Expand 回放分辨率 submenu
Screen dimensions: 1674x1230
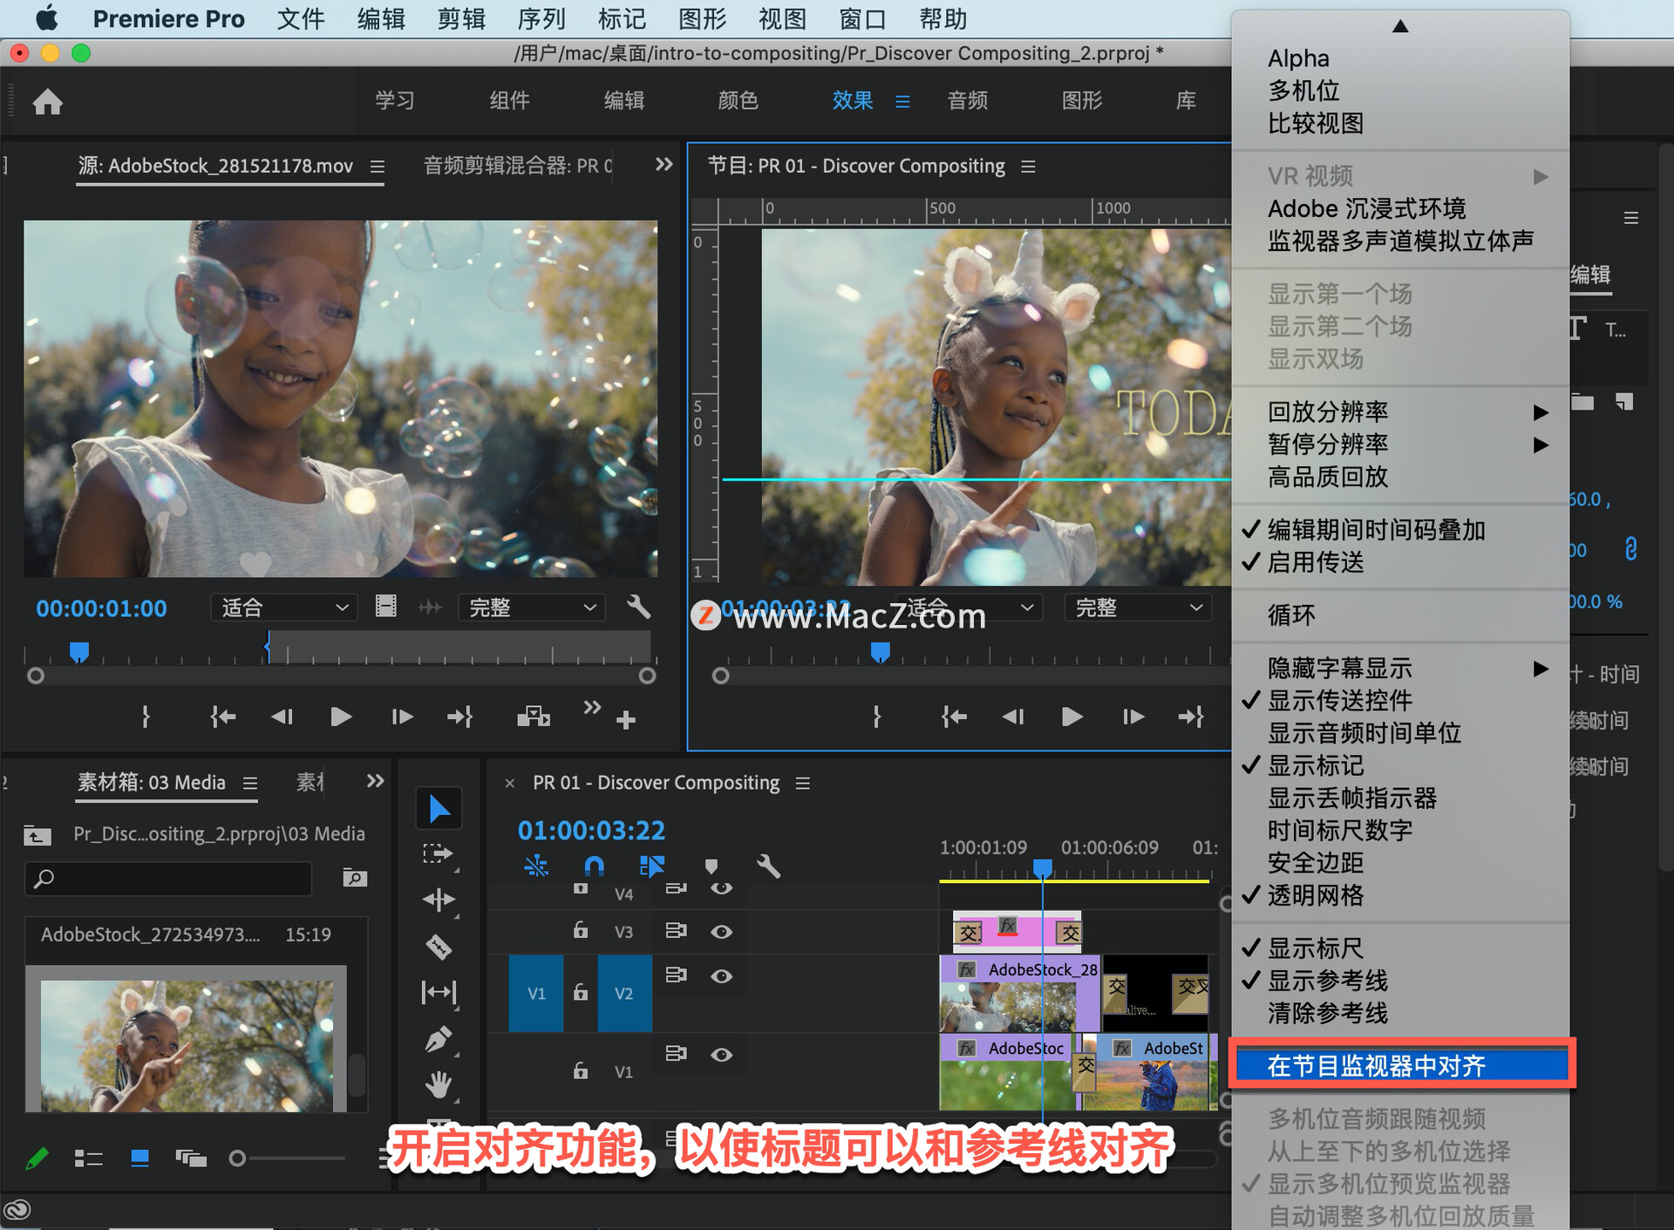point(1399,411)
